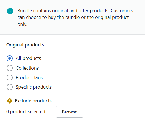Image resolution: width=145 pixels, height=128 pixels.
Task: Click the word "Browse" inside the button
Action: click(x=70, y=112)
